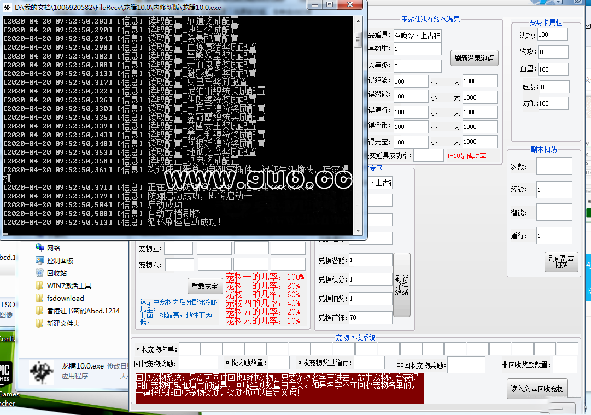
Task: Click the 龙腾10.0.exe file thumbnail
Action: click(42, 371)
